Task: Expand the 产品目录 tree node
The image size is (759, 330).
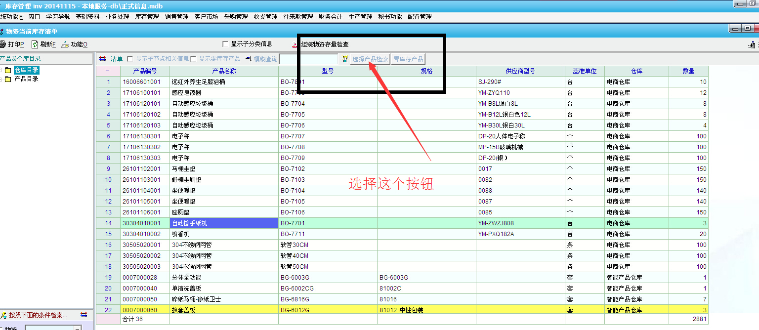Action: click(1, 79)
